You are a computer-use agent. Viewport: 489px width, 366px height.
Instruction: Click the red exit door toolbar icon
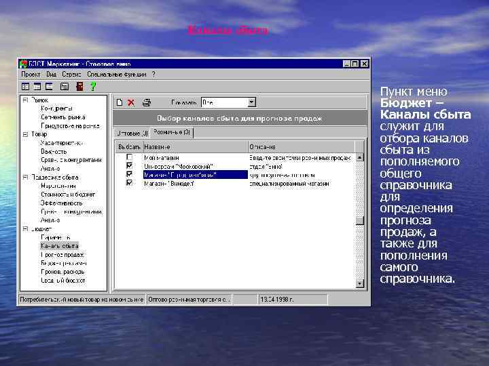click(80, 87)
